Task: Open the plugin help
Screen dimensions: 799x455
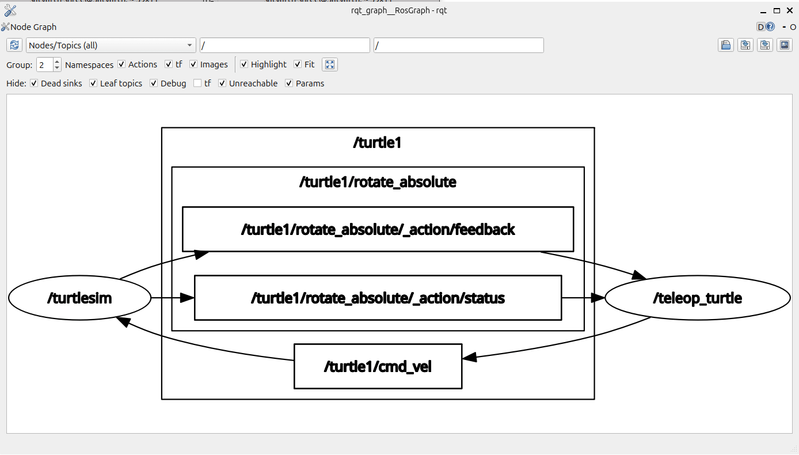Action: 770,27
